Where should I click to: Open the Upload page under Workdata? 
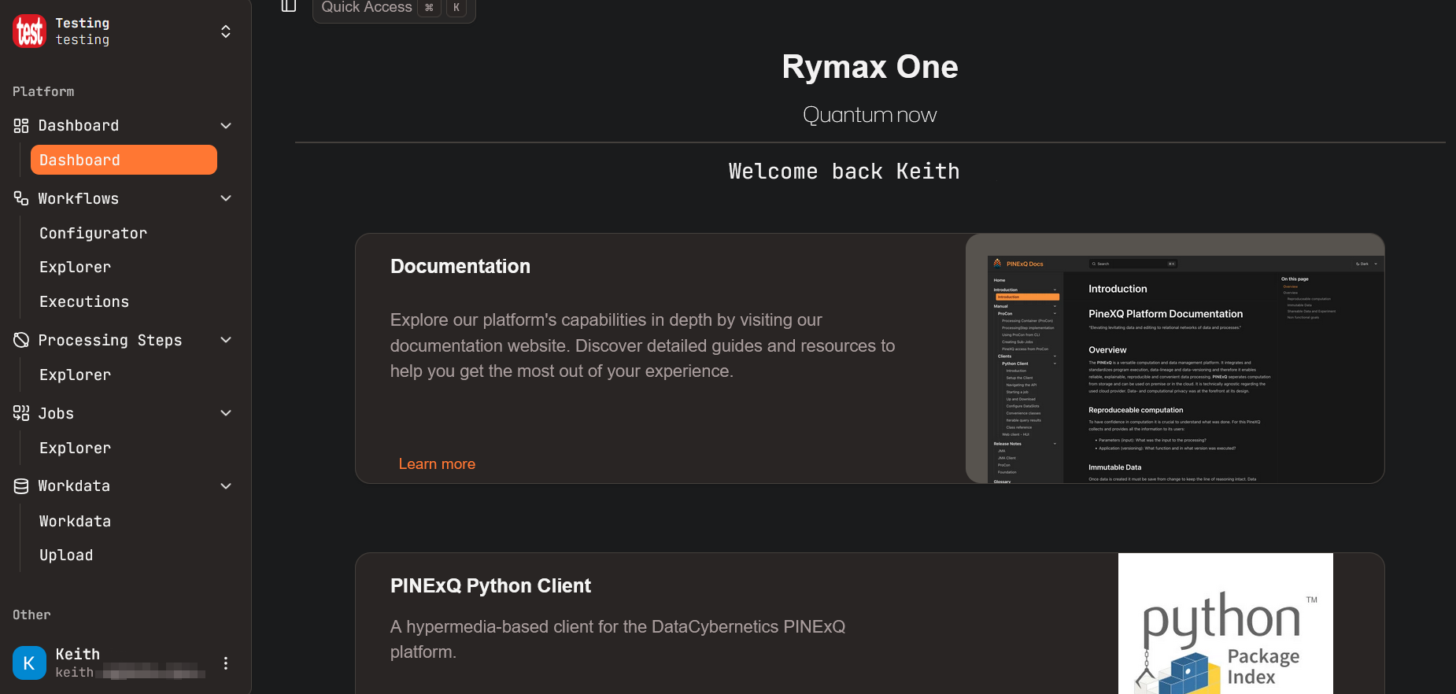[x=66, y=556]
